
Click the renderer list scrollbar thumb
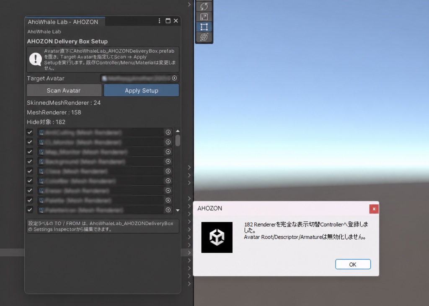[178, 140]
